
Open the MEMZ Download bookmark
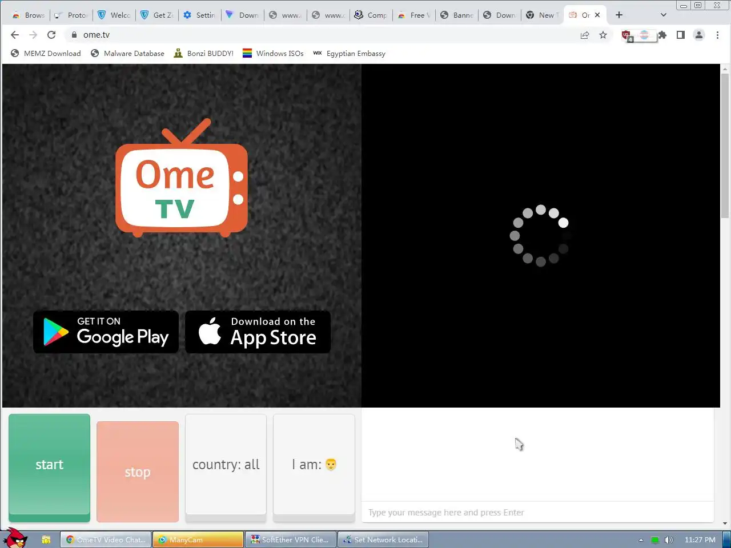coord(46,53)
